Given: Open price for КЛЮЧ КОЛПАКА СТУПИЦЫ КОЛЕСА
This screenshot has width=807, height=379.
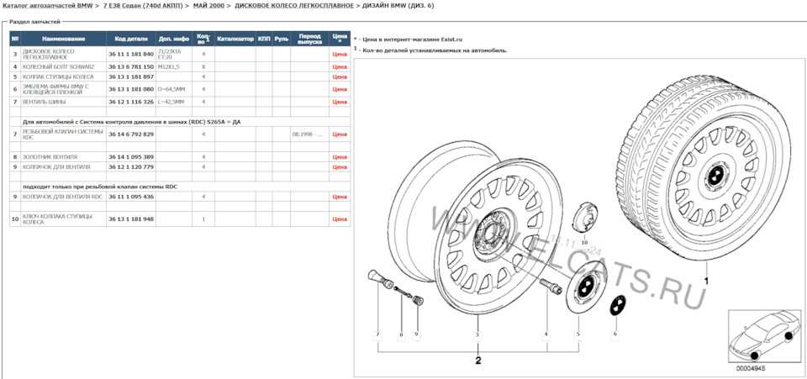Looking at the screenshot, I should (340, 219).
